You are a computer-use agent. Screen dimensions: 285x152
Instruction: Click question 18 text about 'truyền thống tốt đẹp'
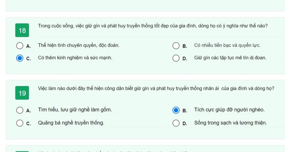[x=153, y=26]
